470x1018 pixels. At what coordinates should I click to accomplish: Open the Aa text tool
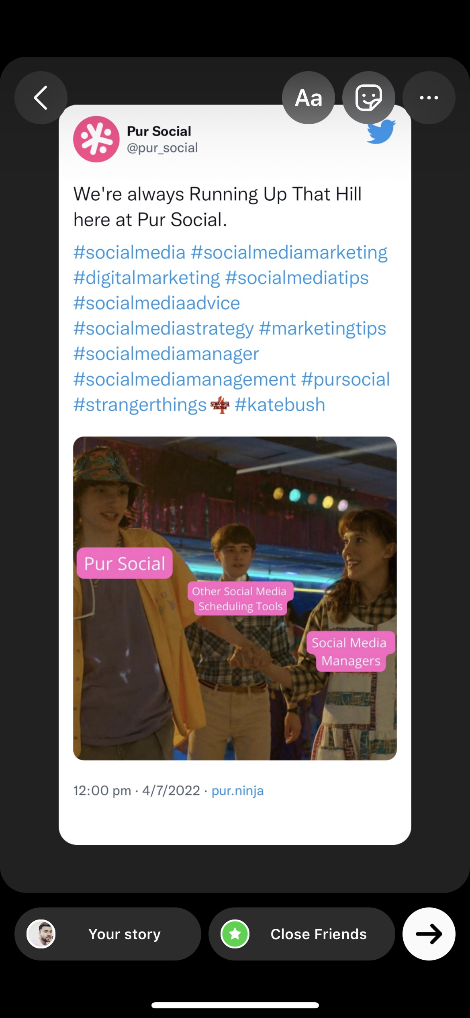click(309, 98)
